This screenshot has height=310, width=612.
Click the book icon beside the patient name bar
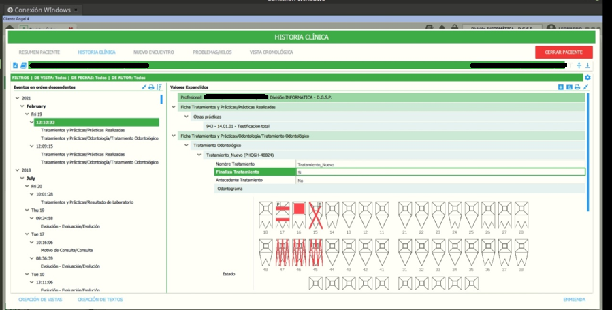[23, 65]
